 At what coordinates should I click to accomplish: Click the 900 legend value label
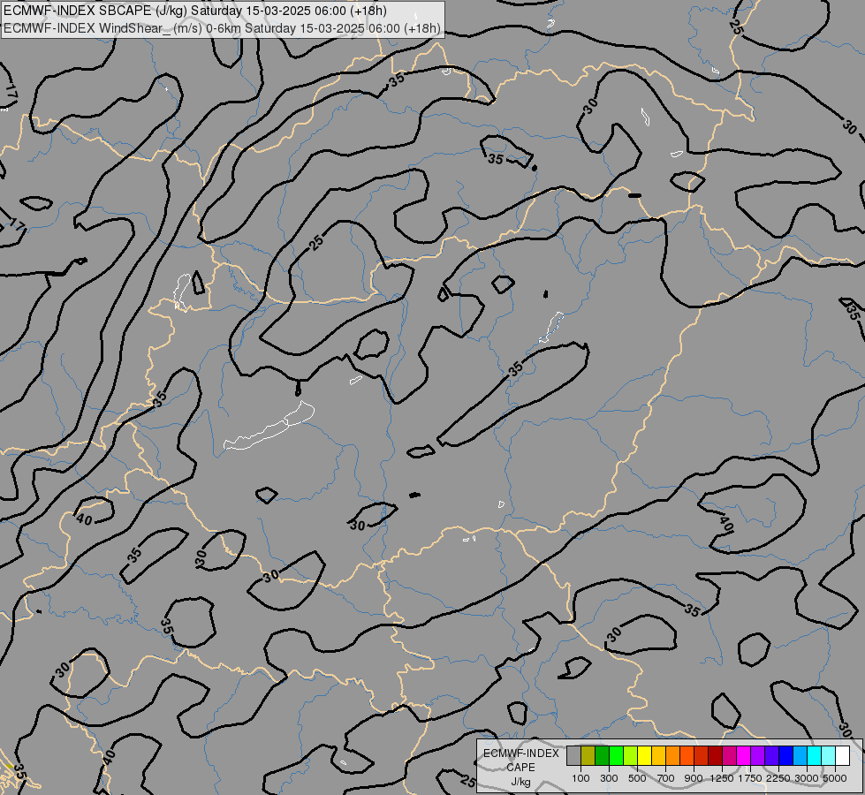coord(694,778)
